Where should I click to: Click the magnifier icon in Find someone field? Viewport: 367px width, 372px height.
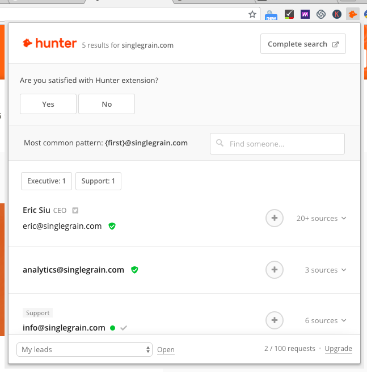(220, 143)
